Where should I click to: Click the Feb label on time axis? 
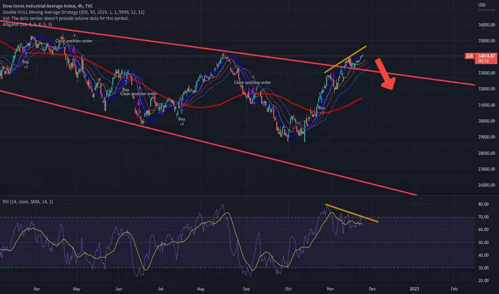pyautogui.click(x=454, y=289)
